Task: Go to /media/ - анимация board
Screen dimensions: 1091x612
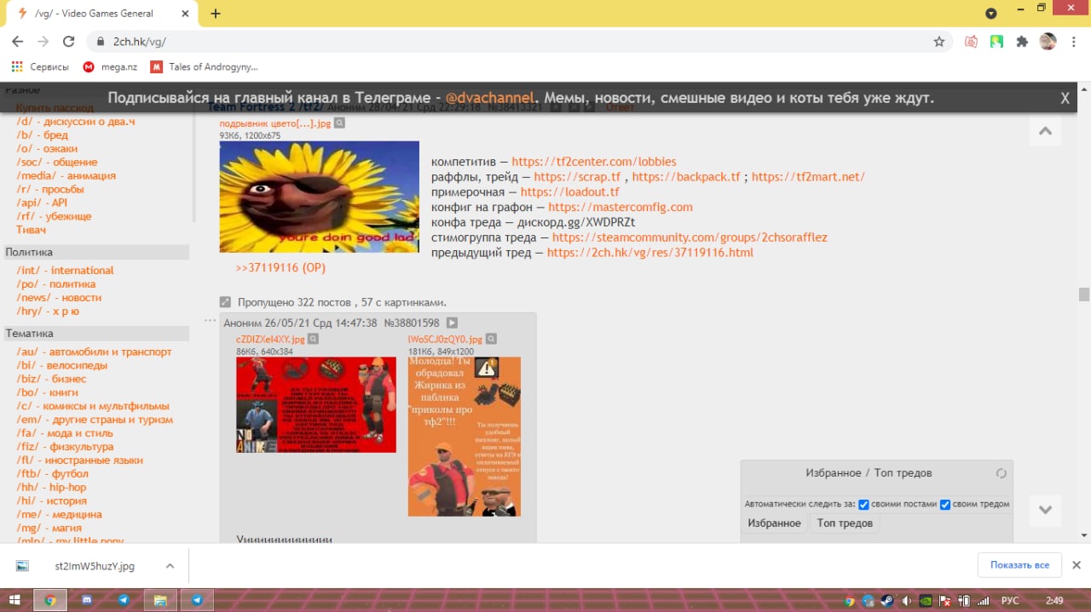Action: 66,176
